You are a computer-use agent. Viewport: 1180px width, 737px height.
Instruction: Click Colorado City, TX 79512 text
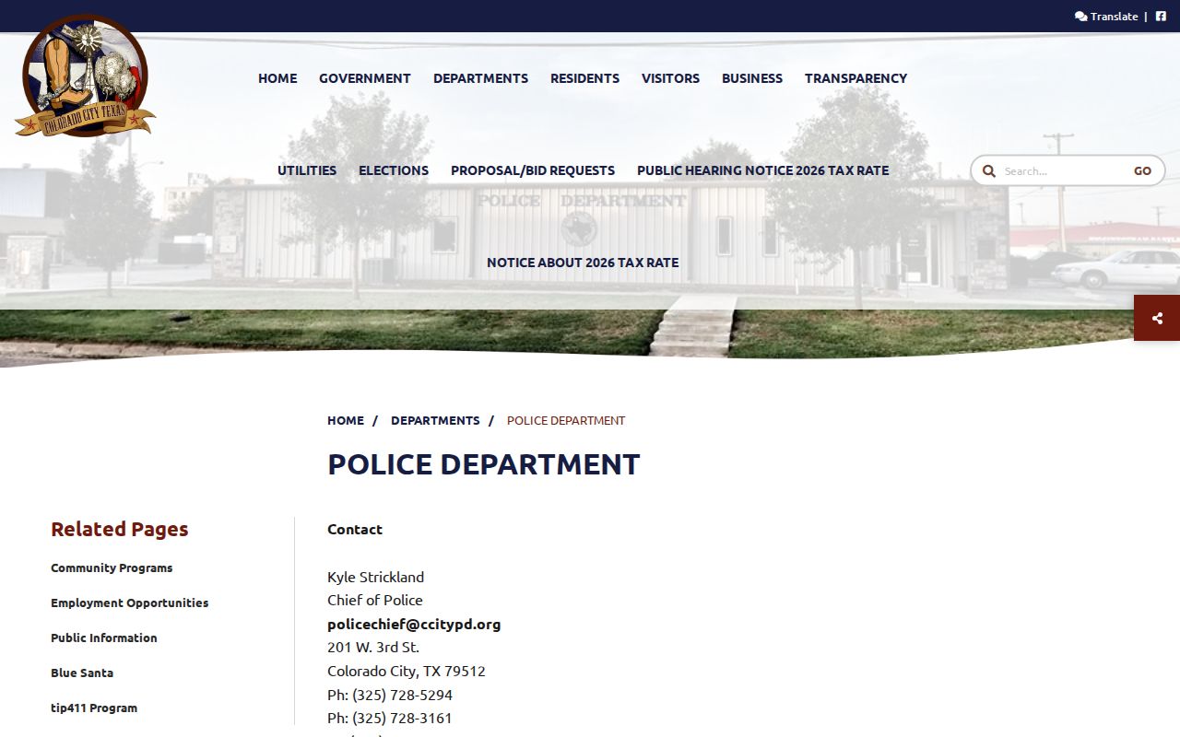click(407, 671)
